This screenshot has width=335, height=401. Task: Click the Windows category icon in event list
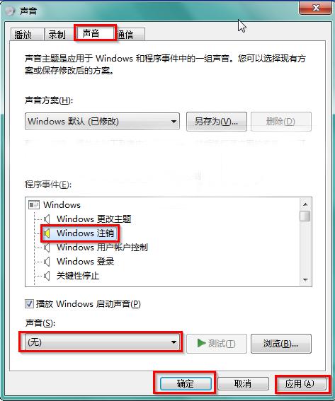pos(34,204)
